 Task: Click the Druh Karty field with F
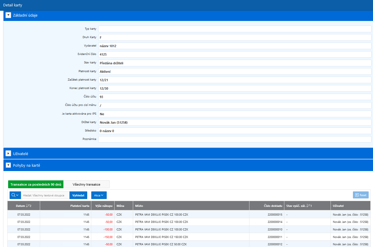235,37
